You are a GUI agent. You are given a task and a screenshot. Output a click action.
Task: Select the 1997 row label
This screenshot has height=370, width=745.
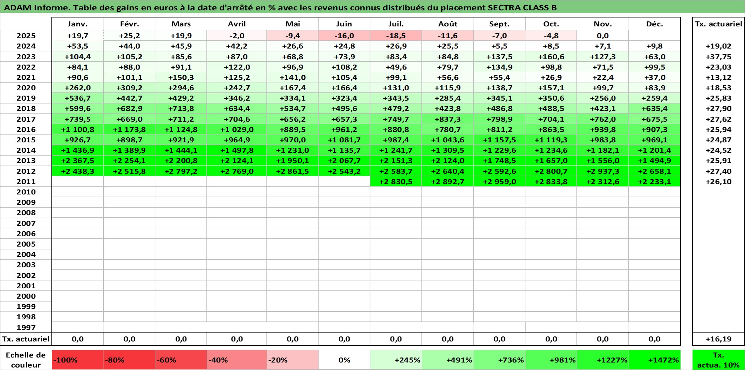(26, 328)
